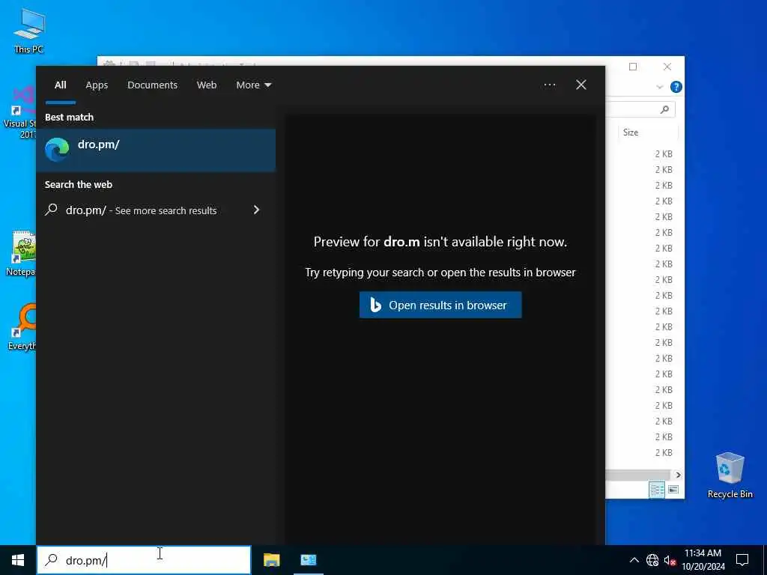Open the Windows Start menu
The image size is (767, 575).
[18, 560]
